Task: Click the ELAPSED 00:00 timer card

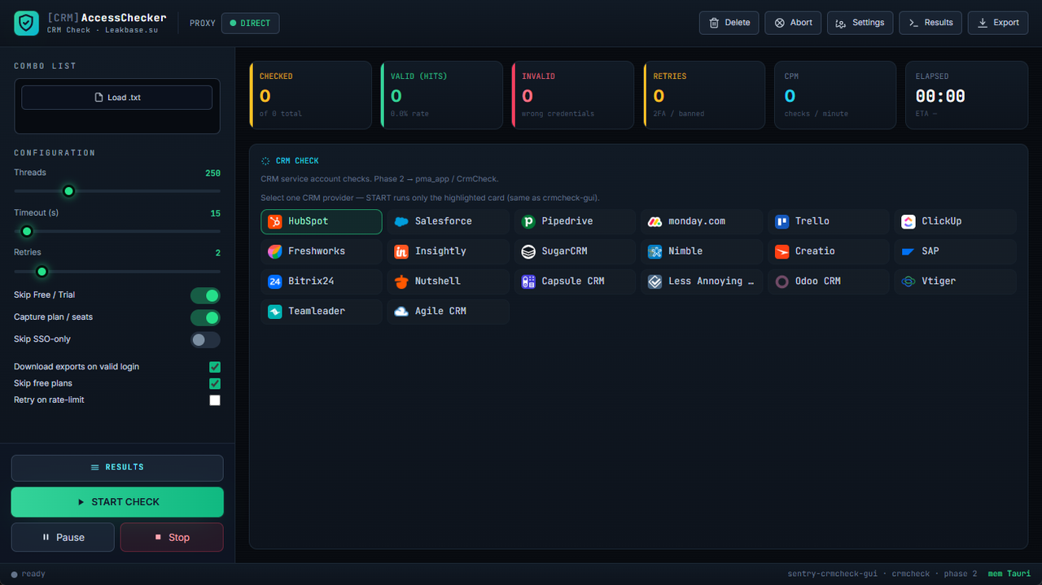Action: point(966,95)
